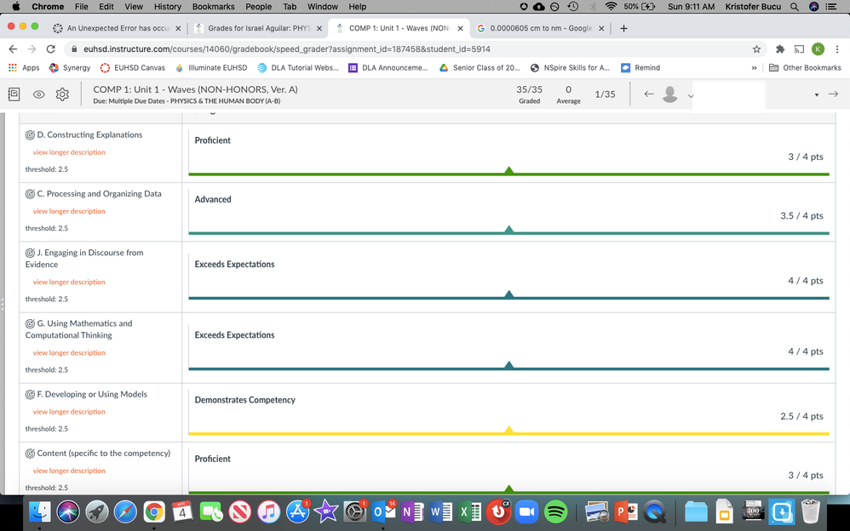Open the Bookmarks menu in the menu bar
Image resolution: width=850 pixels, height=531 pixels.
click(213, 7)
